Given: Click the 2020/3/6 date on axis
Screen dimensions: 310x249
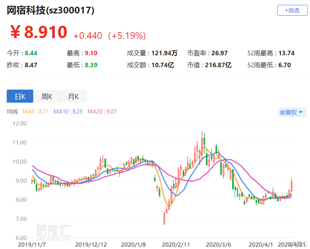Looking at the screenshot, I should (218, 245).
